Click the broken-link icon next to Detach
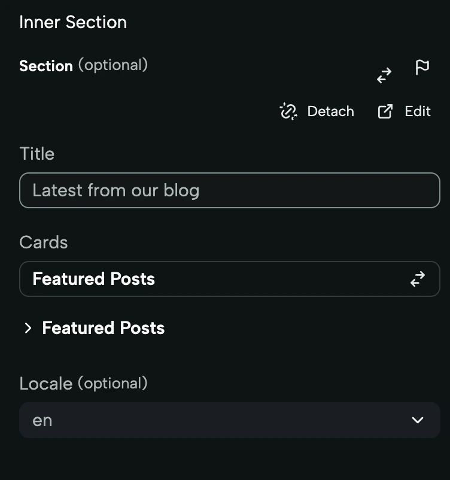Screen dimensions: 450x480 pos(288,111)
